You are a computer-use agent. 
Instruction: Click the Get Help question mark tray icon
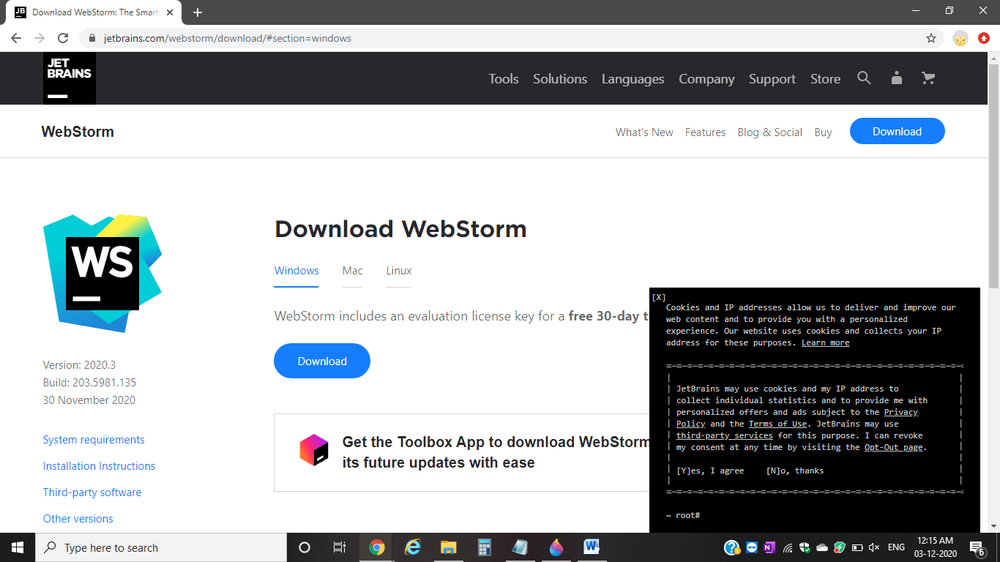(x=732, y=547)
